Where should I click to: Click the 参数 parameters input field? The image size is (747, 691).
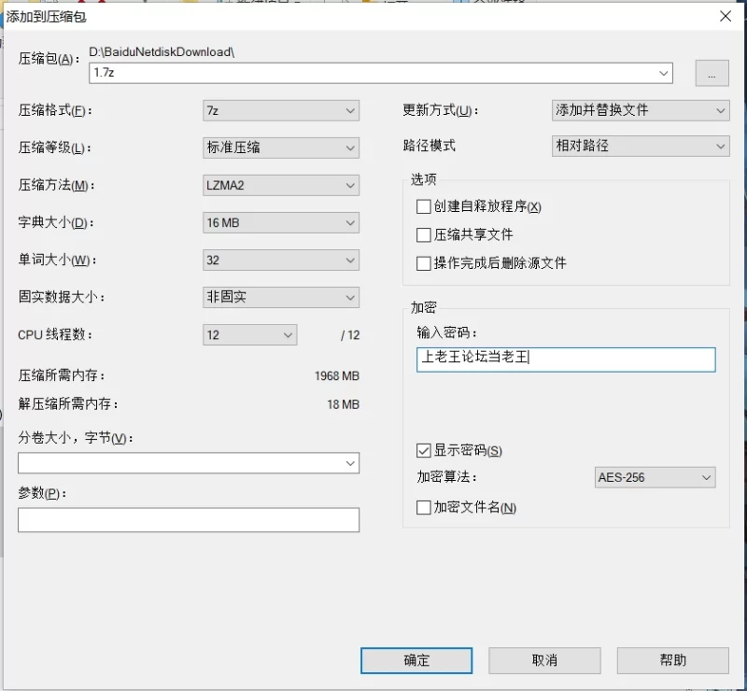tap(189, 520)
